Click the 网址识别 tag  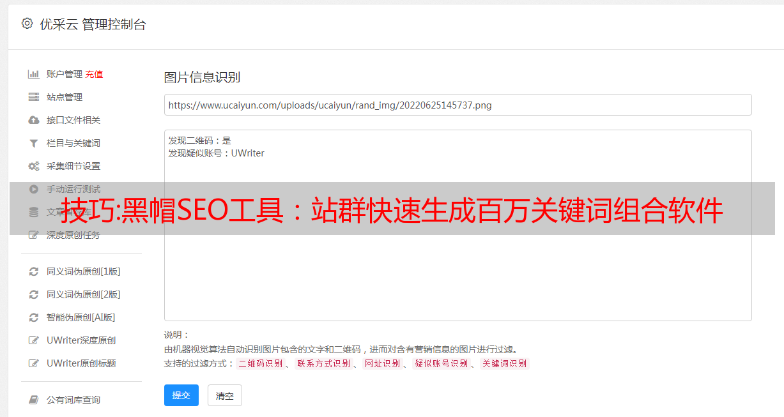(x=382, y=363)
